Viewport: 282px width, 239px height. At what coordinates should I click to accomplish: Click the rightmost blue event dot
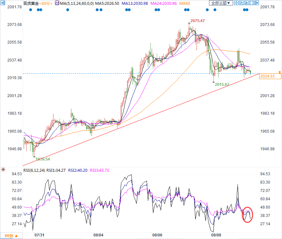coord(247,10)
